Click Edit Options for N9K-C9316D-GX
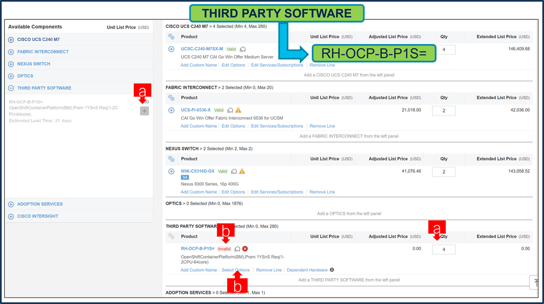This screenshot has height=304, width=544. point(234,192)
